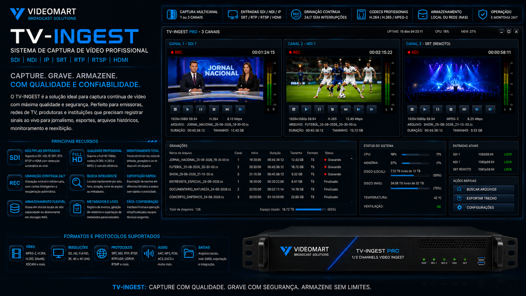This screenshot has height=296, width=526.
Task: Click the football match video preview
Action: point(334,80)
